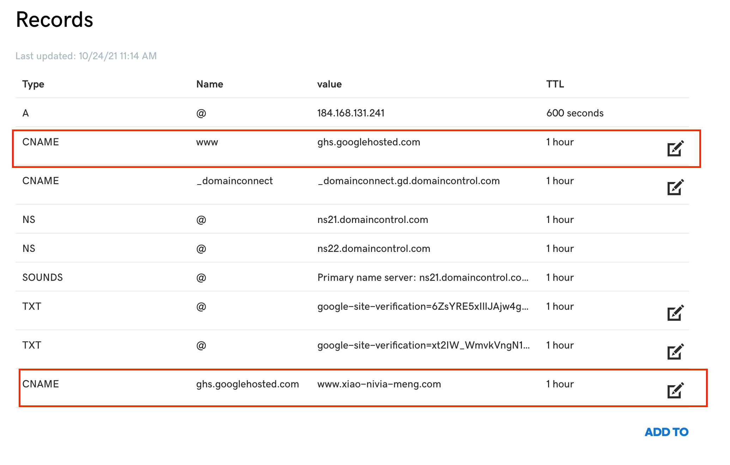Select the 184.168.131.241 A record value
Screen dimensions: 730x465
(x=351, y=113)
